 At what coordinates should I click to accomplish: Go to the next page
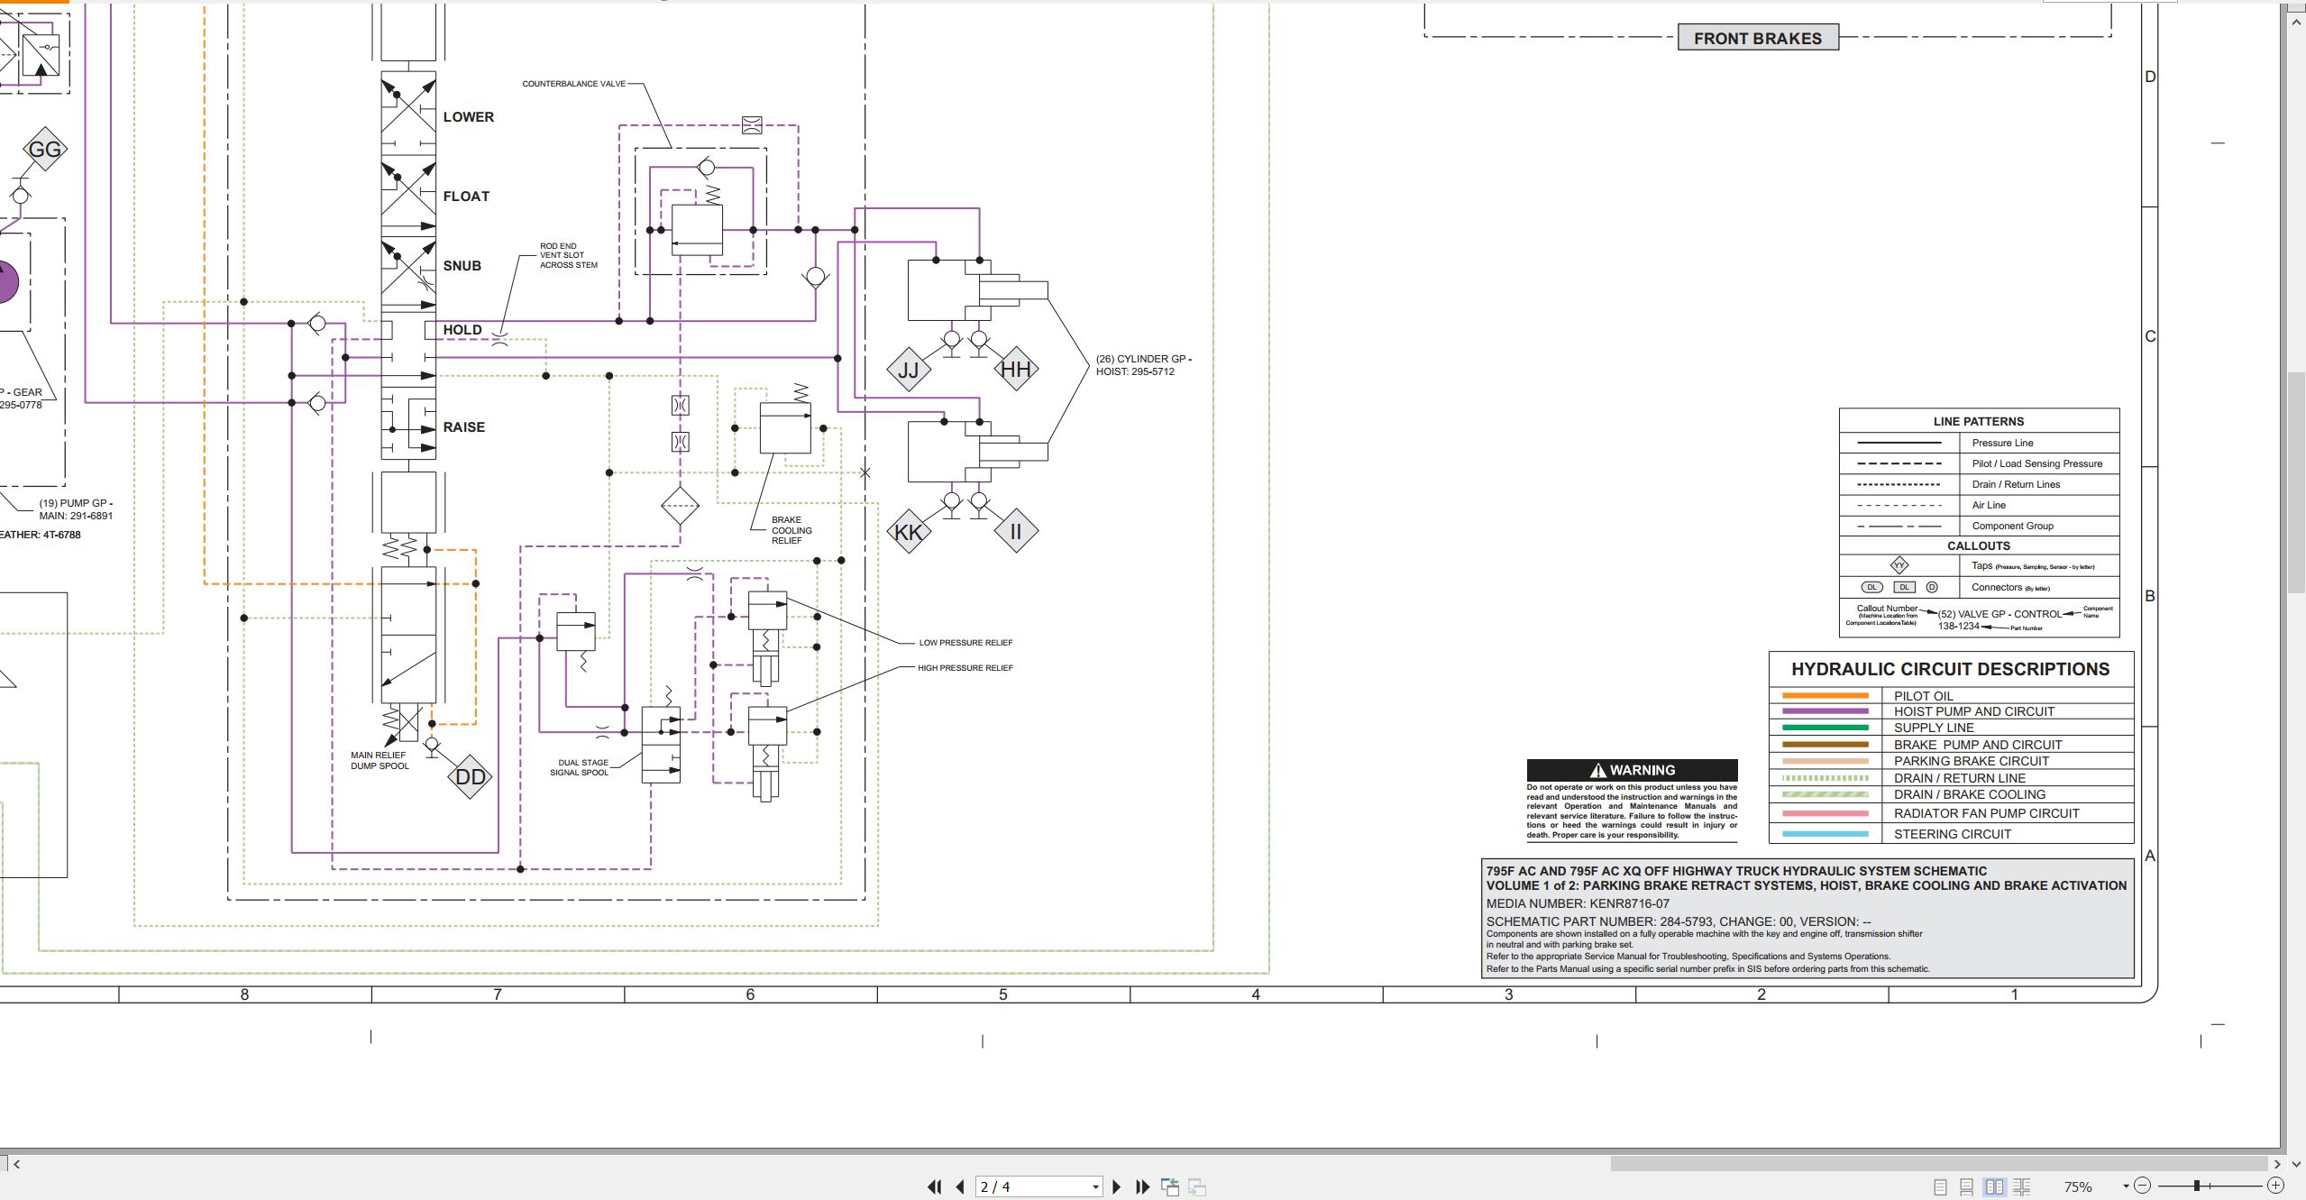pyautogui.click(x=1117, y=1186)
